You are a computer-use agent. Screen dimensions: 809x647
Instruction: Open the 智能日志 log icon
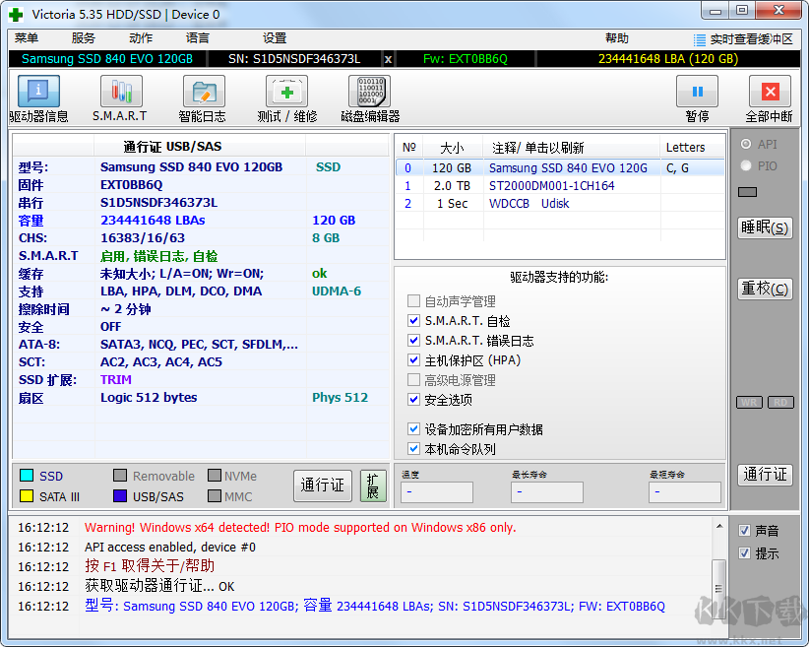pyautogui.click(x=203, y=93)
